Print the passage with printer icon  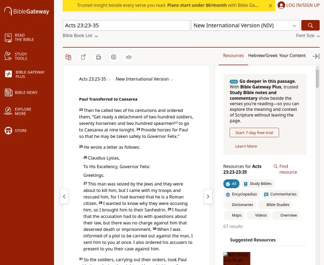98,57
